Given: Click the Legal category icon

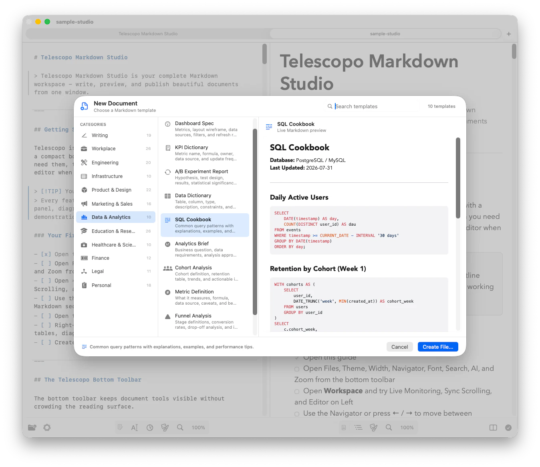Looking at the screenshot, I should point(84,271).
